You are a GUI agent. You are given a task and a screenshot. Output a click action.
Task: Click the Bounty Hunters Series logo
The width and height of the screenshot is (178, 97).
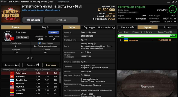coord(11,14)
